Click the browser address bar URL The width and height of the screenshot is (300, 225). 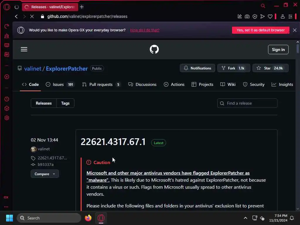87,16
